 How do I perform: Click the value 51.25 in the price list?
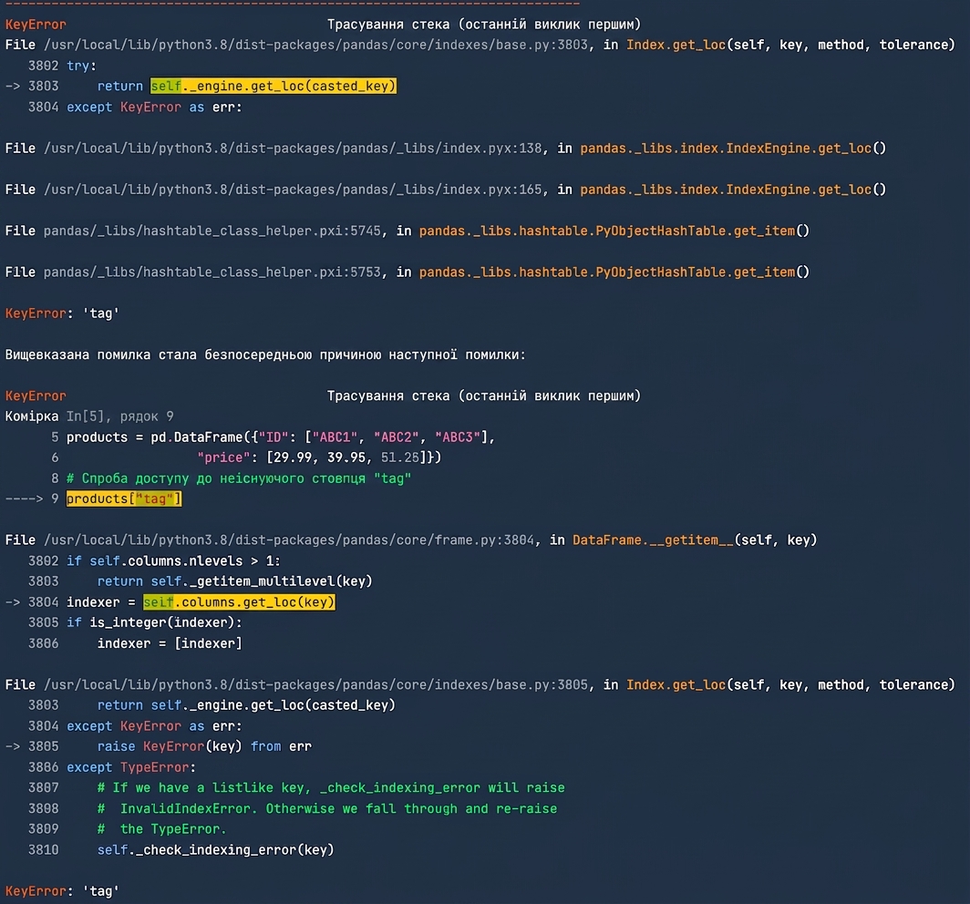400,457
